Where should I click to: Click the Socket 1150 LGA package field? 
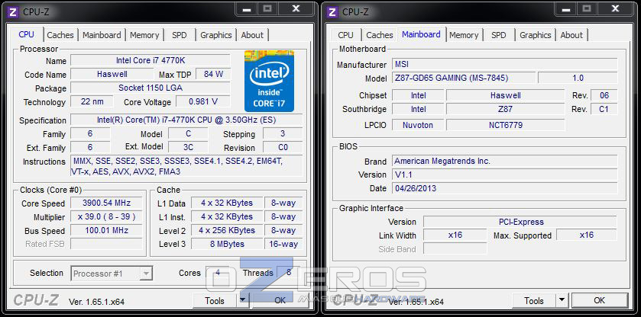tap(151, 88)
